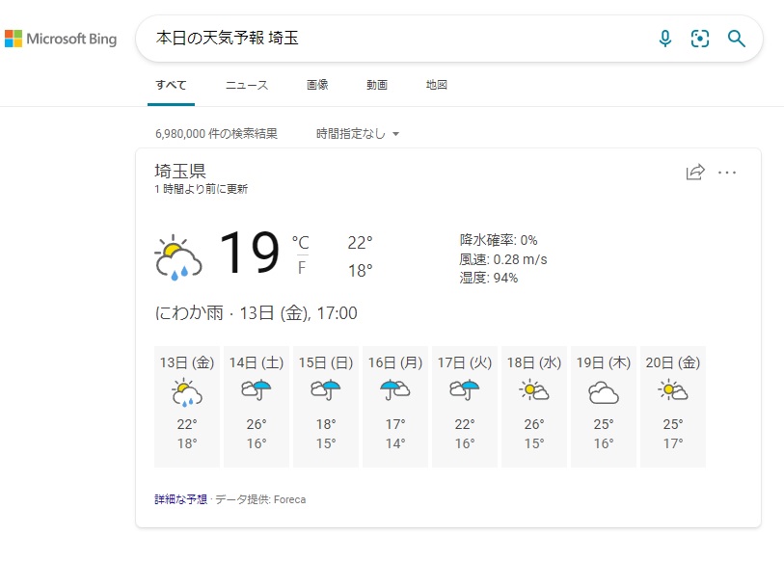The height and width of the screenshot is (562, 784).
Task: Select Celsius temperature unit
Action: pyautogui.click(x=301, y=243)
